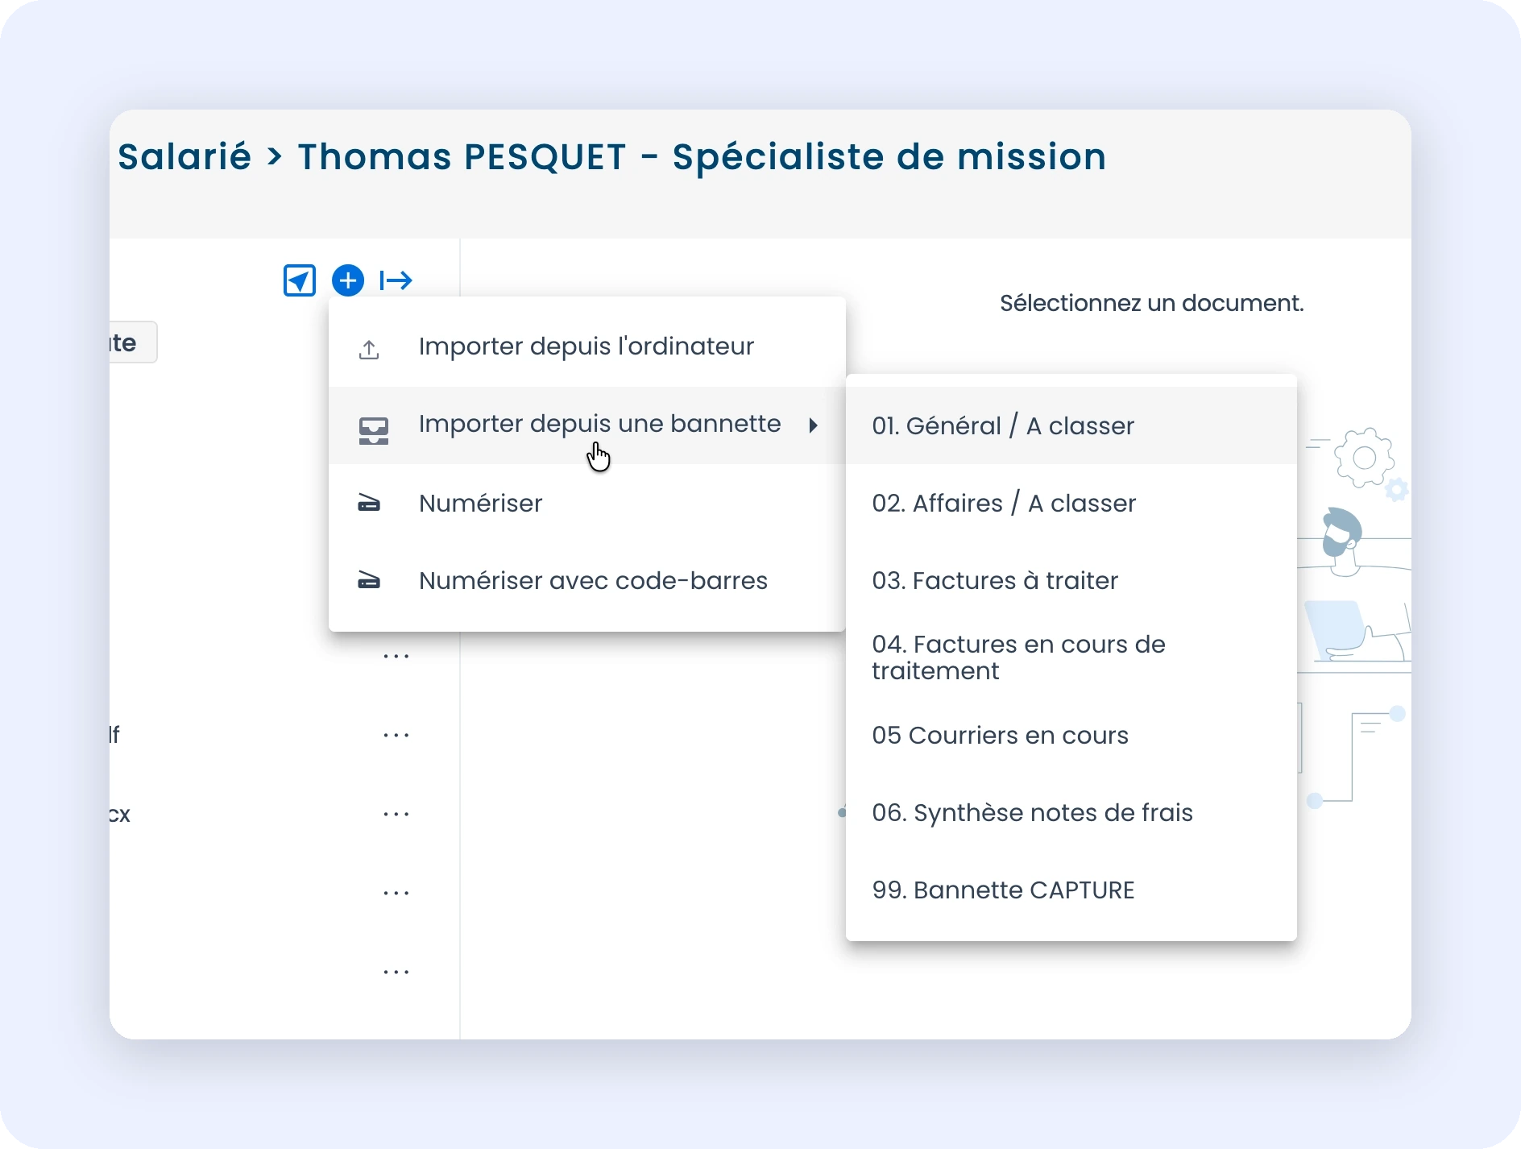Image resolution: width=1521 pixels, height=1149 pixels.
Task: Click the Salarié breadcrumb link
Action: [184, 156]
